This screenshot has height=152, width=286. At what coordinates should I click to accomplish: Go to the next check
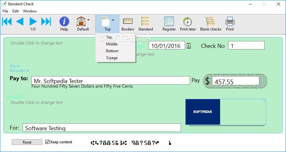(x=33, y=21)
